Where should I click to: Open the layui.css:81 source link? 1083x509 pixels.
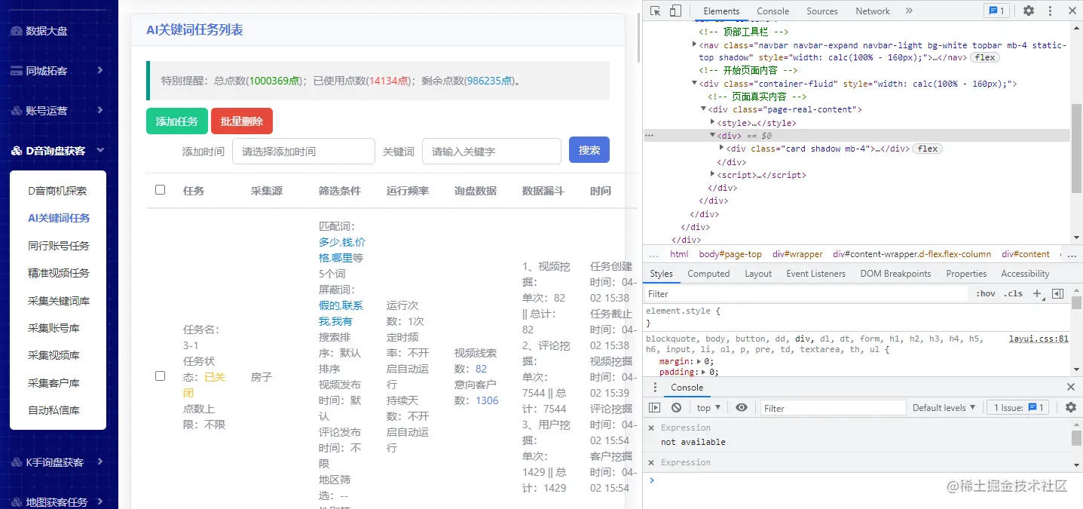pyautogui.click(x=1039, y=339)
